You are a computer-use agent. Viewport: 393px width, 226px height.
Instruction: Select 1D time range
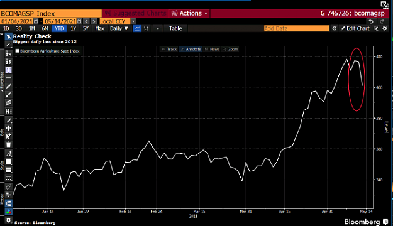[x=6, y=28]
